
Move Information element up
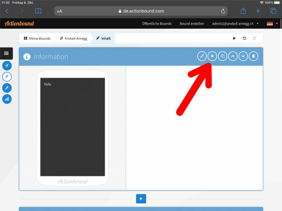pos(233,56)
